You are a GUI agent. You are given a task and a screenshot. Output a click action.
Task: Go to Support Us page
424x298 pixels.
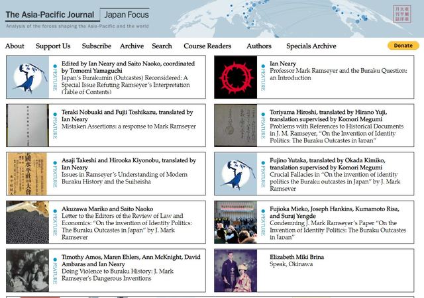53,46
